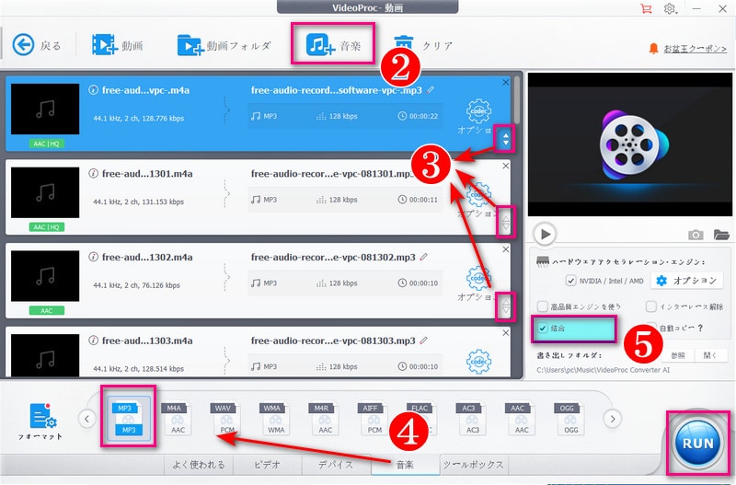Open codec options for vpc-081302.mp3

point(478,279)
